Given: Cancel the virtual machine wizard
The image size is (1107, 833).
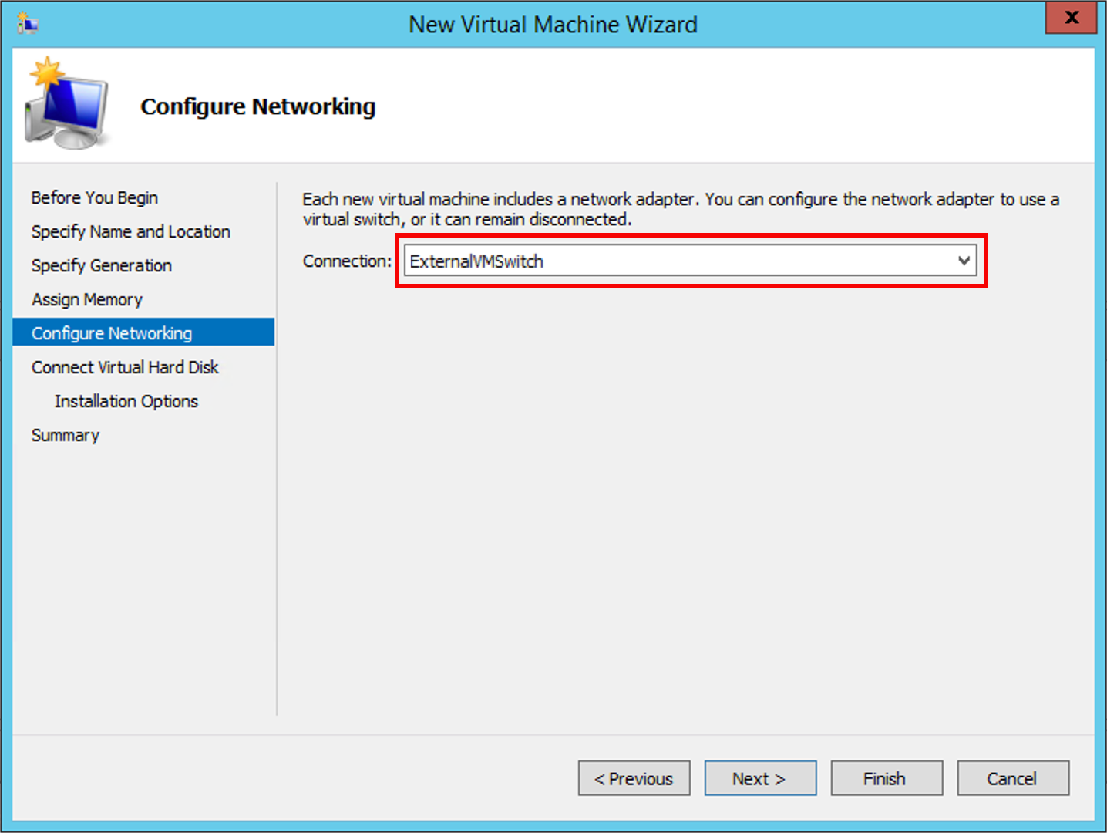Looking at the screenshot, I should tap(1012, 778).
